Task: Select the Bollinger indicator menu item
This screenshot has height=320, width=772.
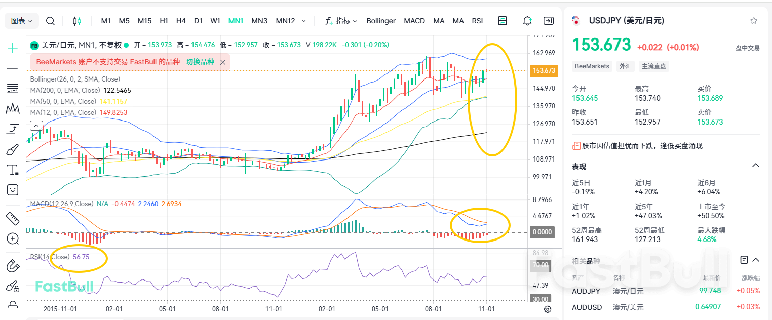Action: click(381, 21)
